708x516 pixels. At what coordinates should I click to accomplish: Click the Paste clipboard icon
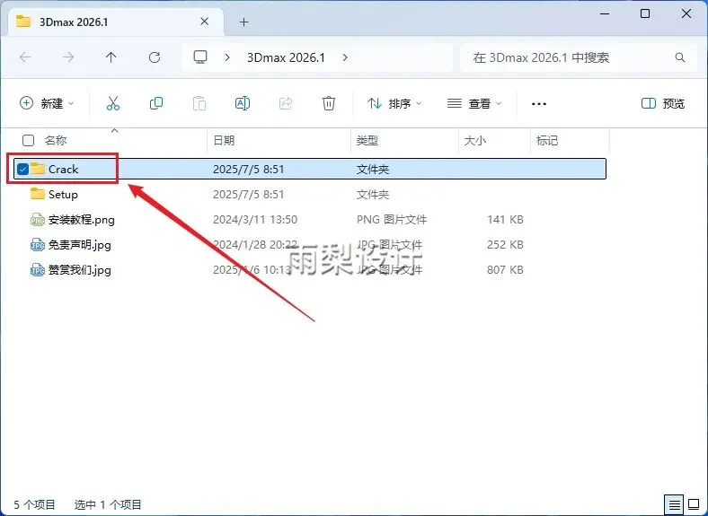[199, 103]
